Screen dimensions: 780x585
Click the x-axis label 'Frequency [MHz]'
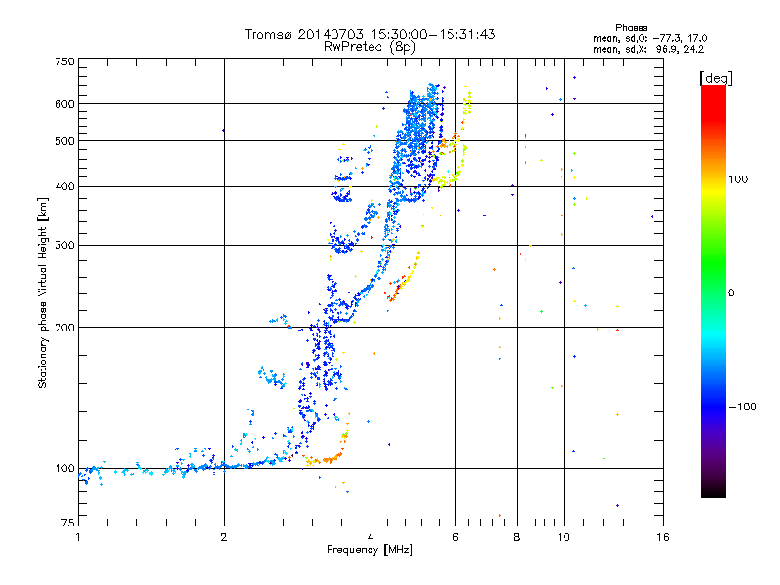point(370,550)
